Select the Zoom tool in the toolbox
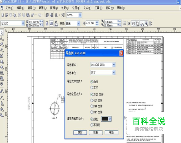This screenshot has height=143, width=181. pyautogui.click(x=2, y=44)
